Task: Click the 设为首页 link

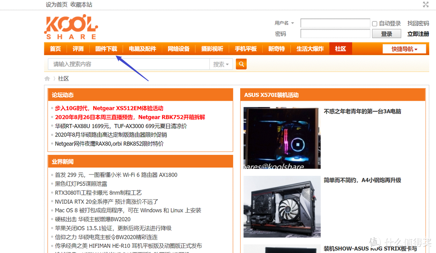Action: pyautogui.click(x=57, y=4)
